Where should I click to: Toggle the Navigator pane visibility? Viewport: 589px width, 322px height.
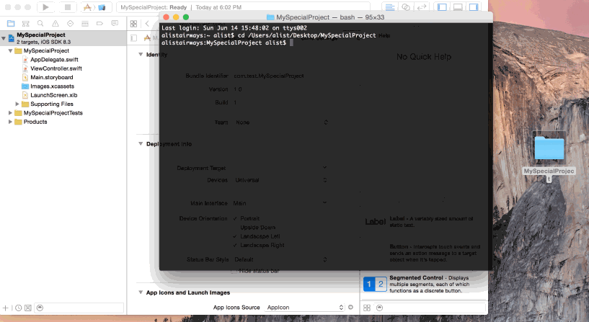pyautogui.click(x=442, y=7)
